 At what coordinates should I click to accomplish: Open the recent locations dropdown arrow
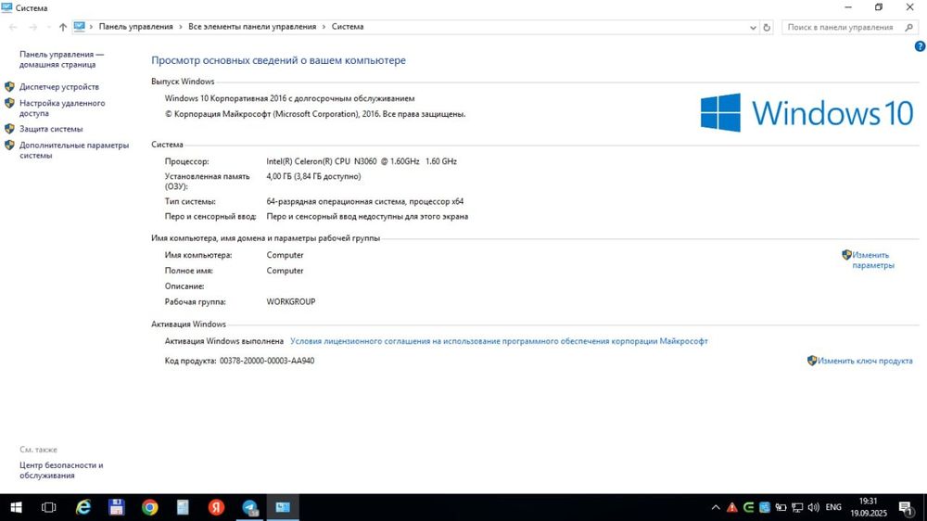coord(48,27)
